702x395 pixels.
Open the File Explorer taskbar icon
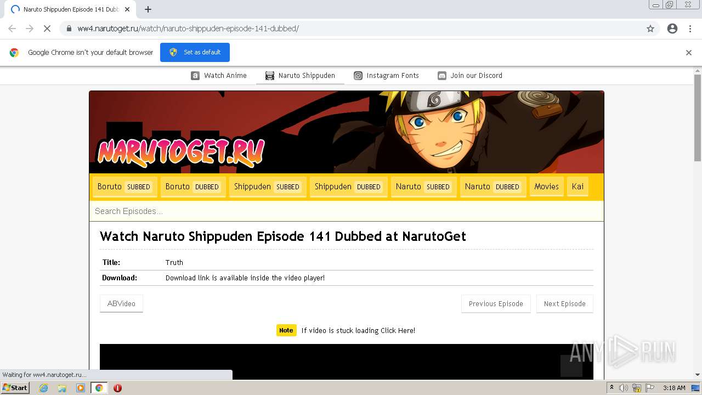point(62,388)
